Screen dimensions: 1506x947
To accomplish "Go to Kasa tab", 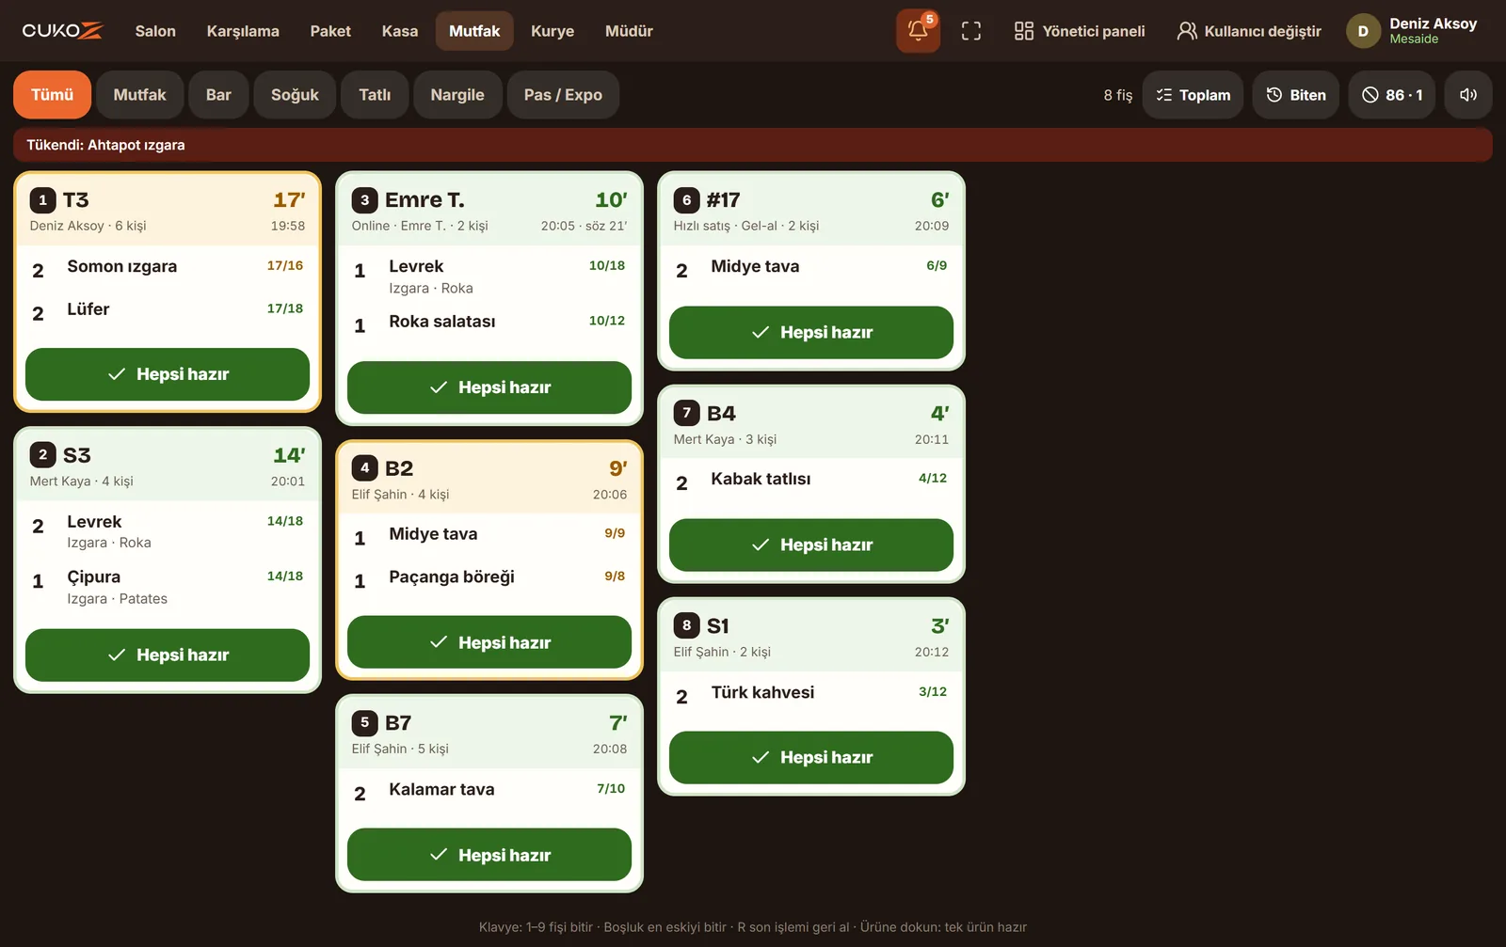I will coord(400,31).
